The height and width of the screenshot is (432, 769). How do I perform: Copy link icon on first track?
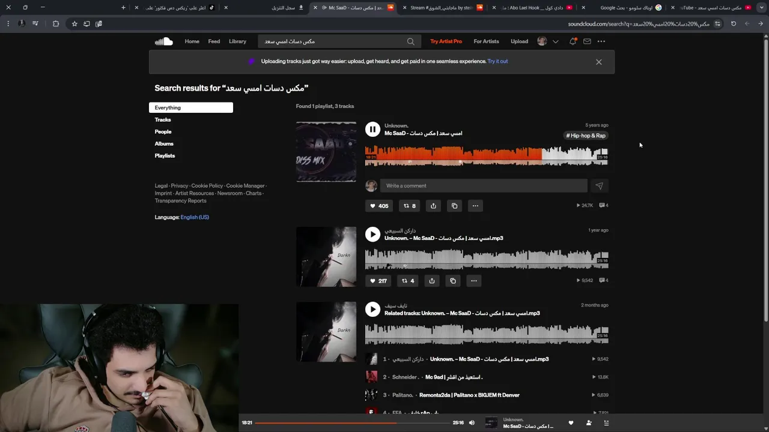pos(454,206)
